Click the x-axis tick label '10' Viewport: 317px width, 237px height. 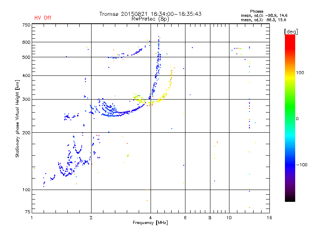click(229, 218)
